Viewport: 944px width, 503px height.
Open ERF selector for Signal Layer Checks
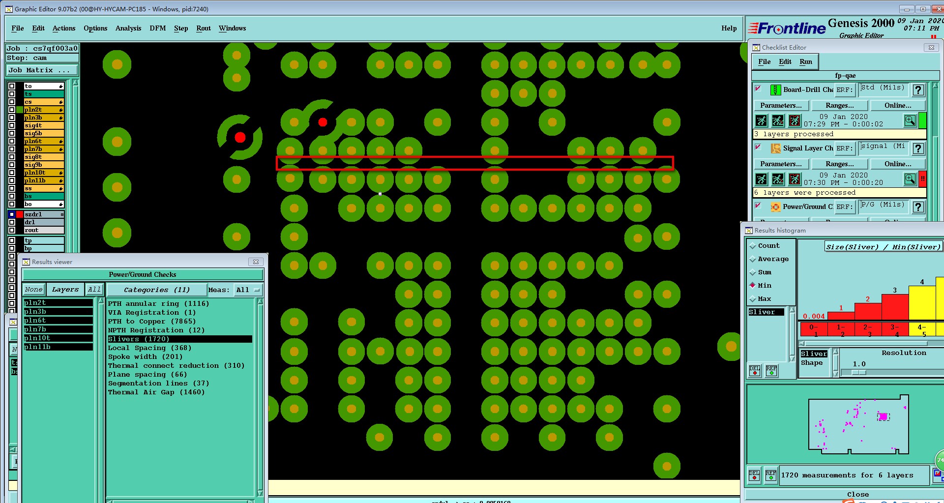point(845,148)
